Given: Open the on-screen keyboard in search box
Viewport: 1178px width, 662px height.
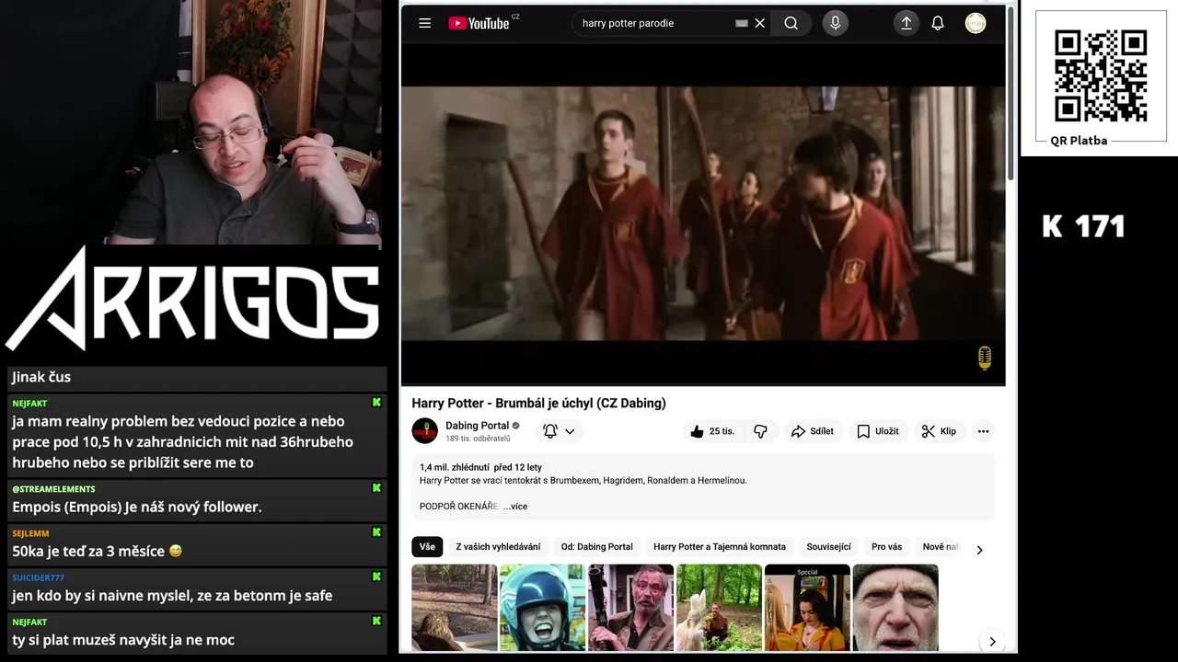Looking at the screenshot, I should (x=742, y=23).
